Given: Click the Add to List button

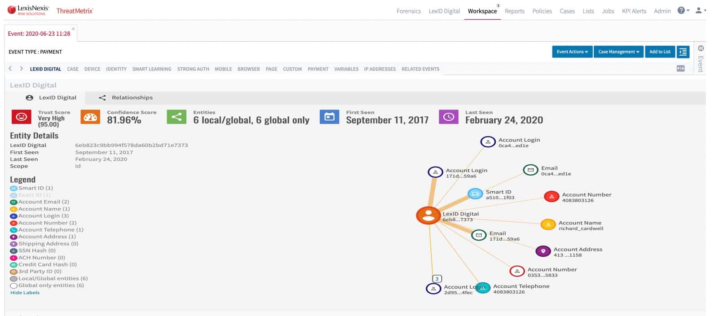Looking at the screenshot, I should pyautogui.click(x=660, y=52).
